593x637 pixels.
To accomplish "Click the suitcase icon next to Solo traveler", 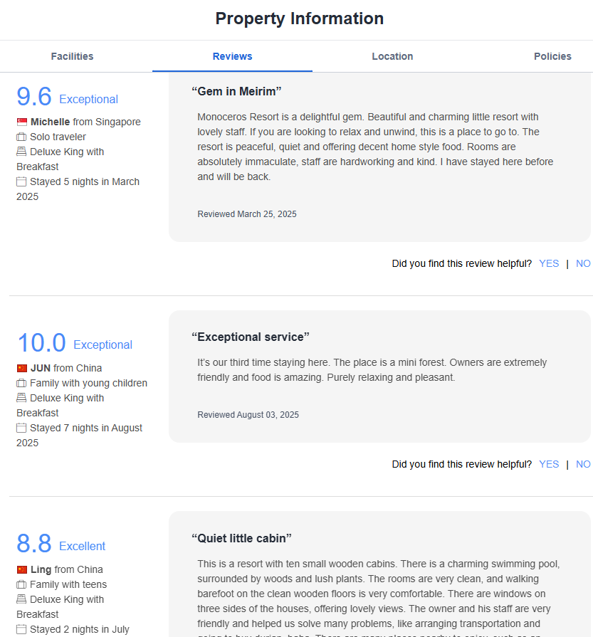I will [21, 137].
